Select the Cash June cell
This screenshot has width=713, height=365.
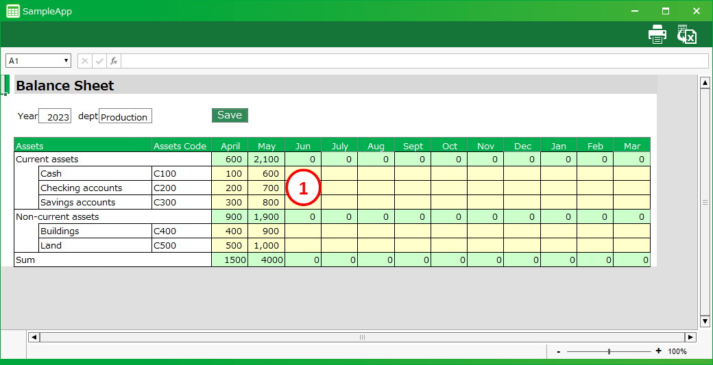tap(302, 174)
